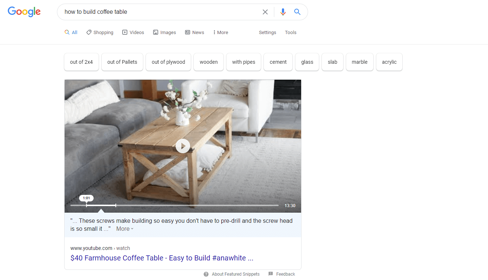Open the More search categories menu

coord(221,33)
